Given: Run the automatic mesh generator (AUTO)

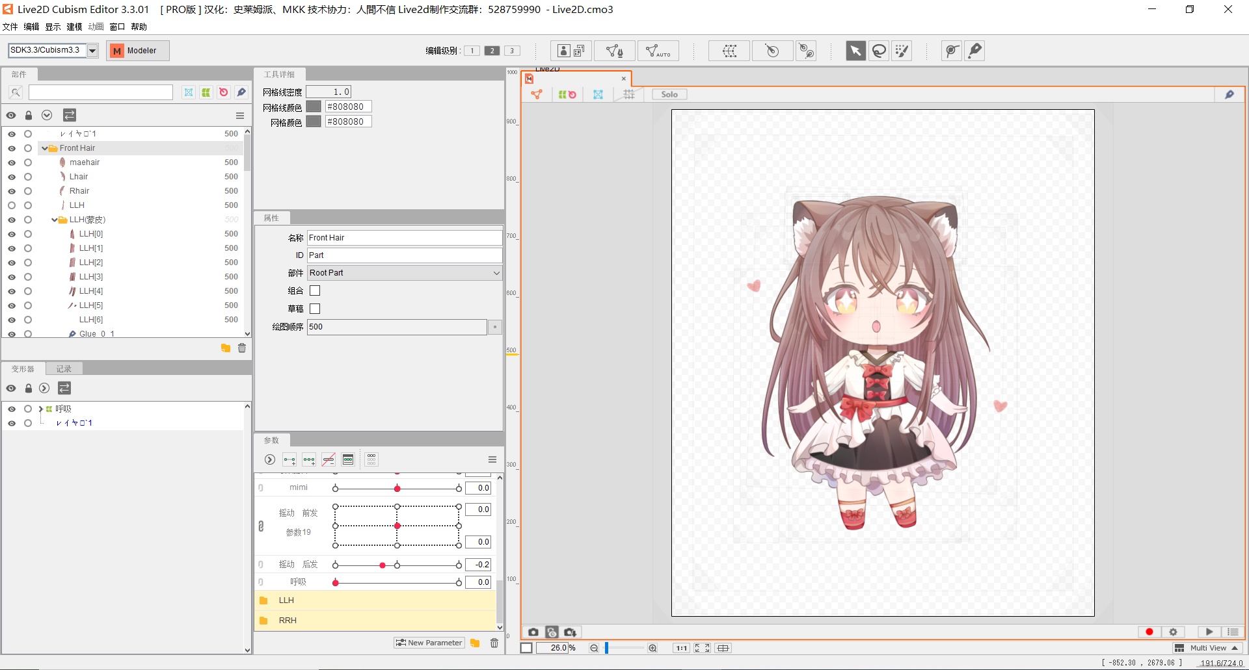Looking at the screenshot, I should click(x=658, y=51).
